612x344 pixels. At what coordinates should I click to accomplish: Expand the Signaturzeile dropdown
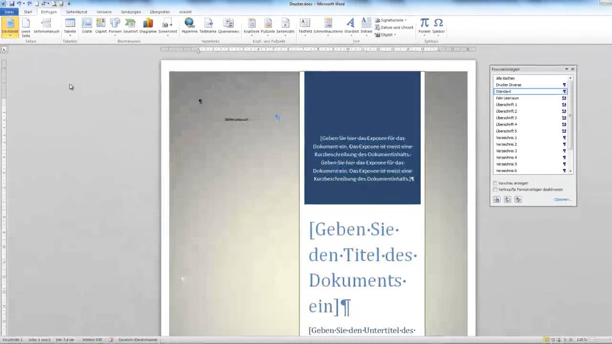coord(406,21)
